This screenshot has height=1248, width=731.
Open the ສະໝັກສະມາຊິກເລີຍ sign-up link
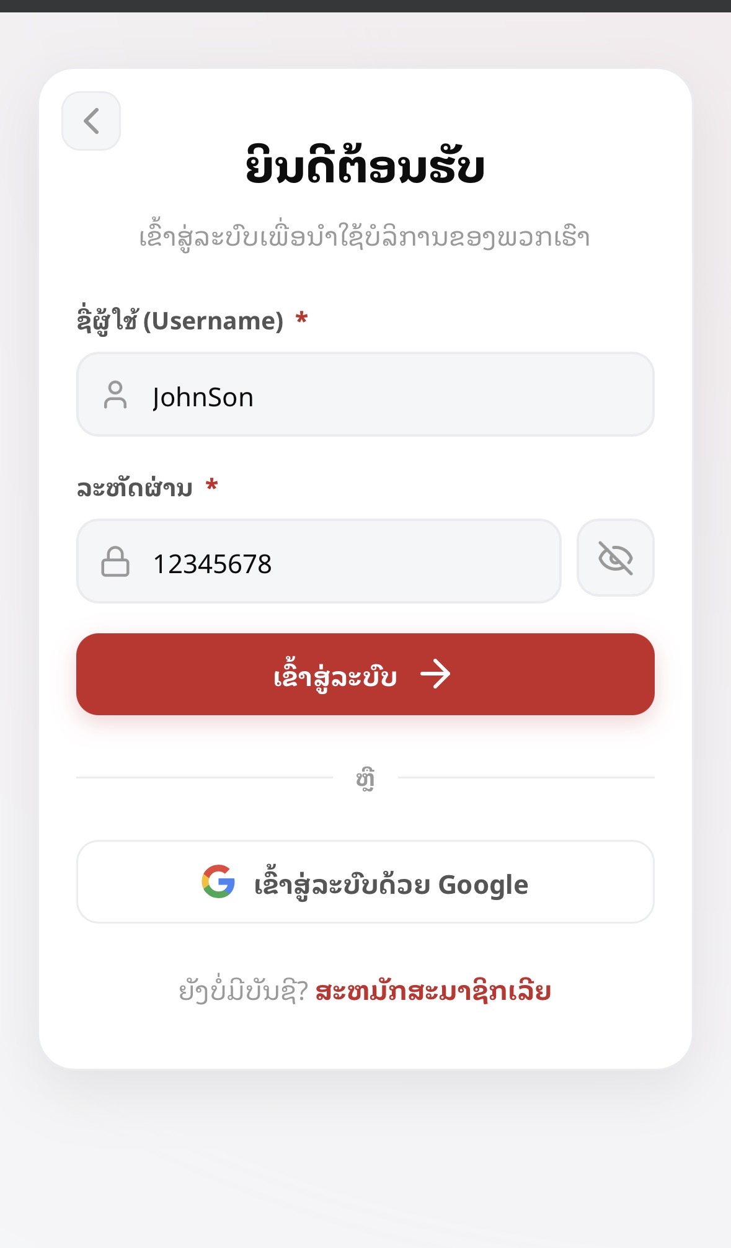[x=433, y=991]
